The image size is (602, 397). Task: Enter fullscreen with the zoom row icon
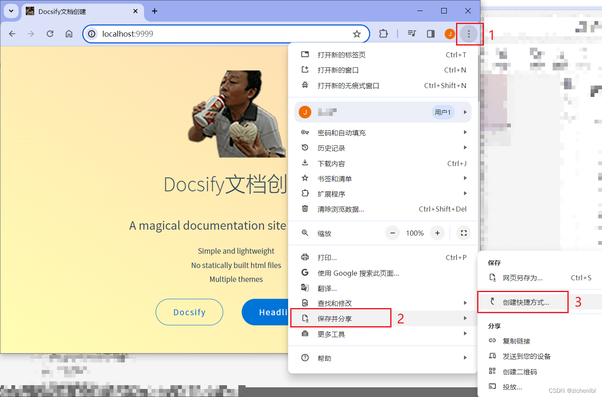pyautogui.click(x=464, y=233)
